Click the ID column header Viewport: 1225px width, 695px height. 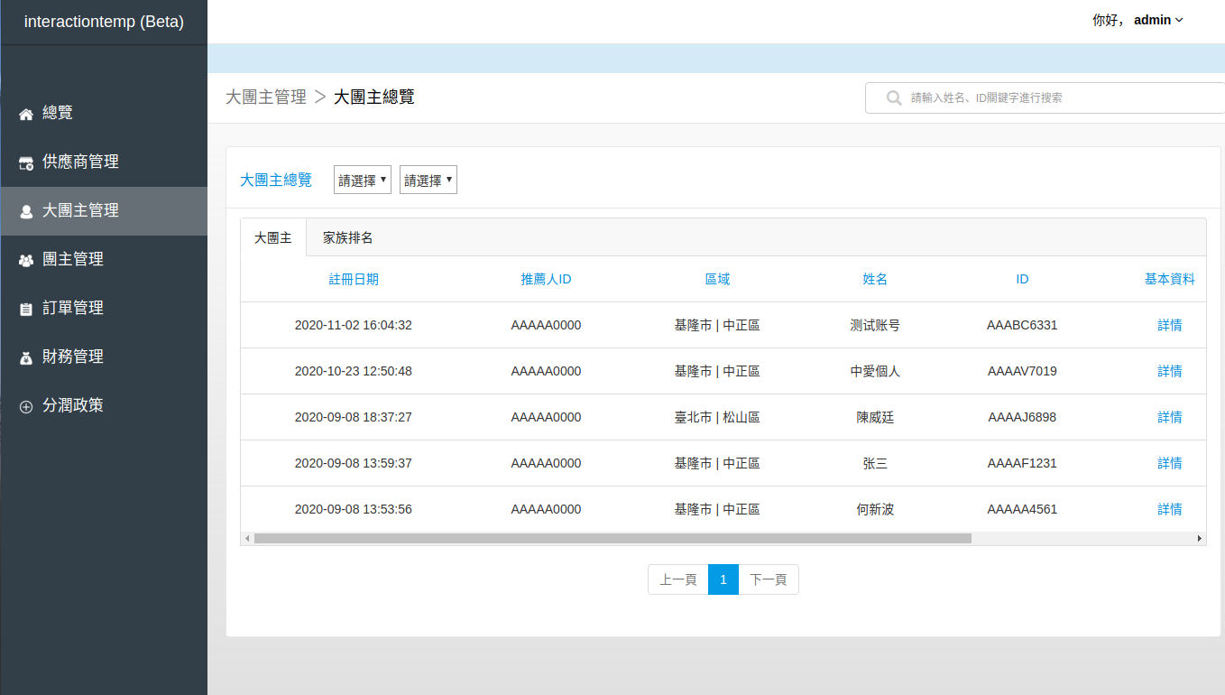tap(1022, 279)
